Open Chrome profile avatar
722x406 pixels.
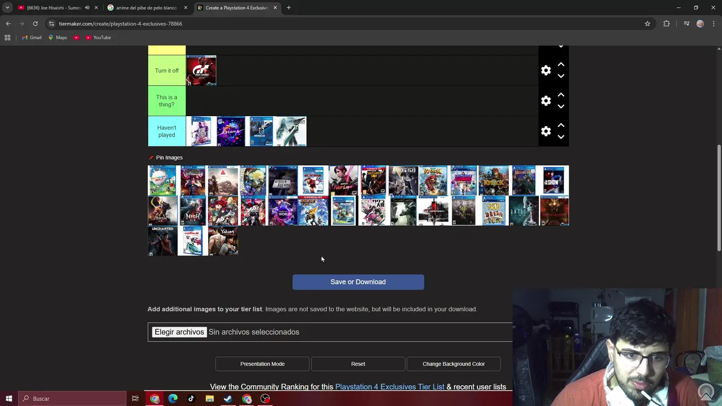pyautogui.click(x=701, y=24)
